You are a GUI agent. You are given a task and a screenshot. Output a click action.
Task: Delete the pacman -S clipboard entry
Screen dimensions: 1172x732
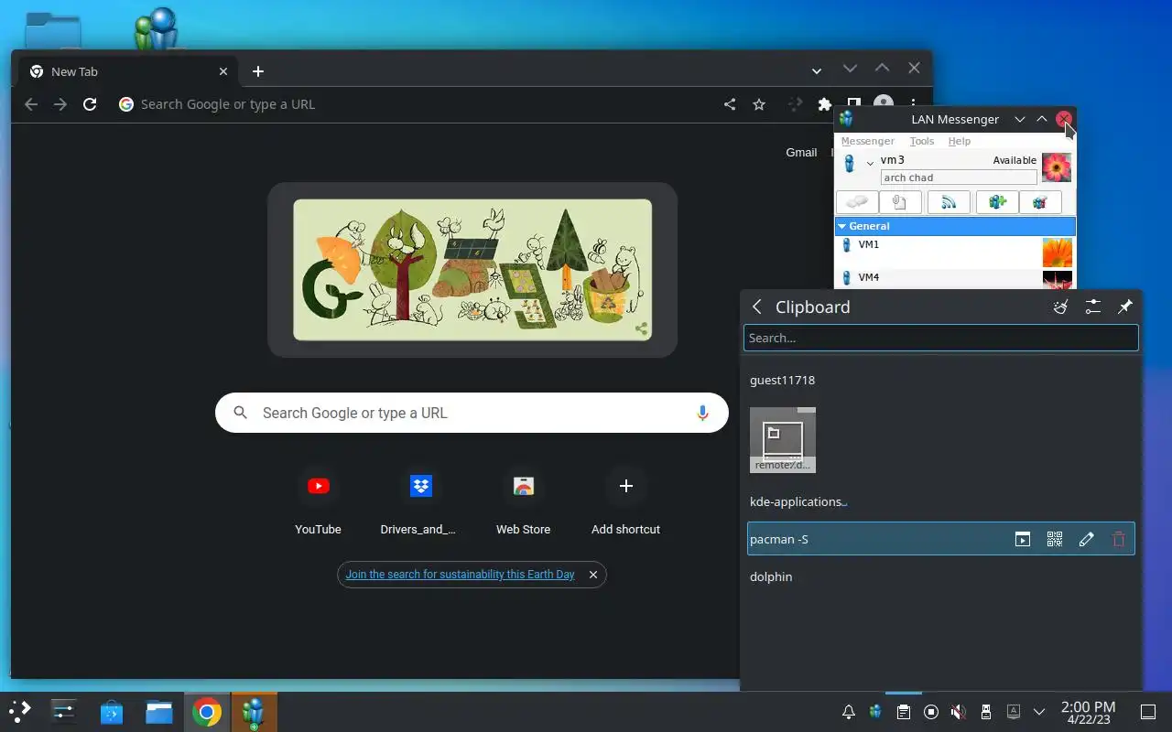point(1119,539)
